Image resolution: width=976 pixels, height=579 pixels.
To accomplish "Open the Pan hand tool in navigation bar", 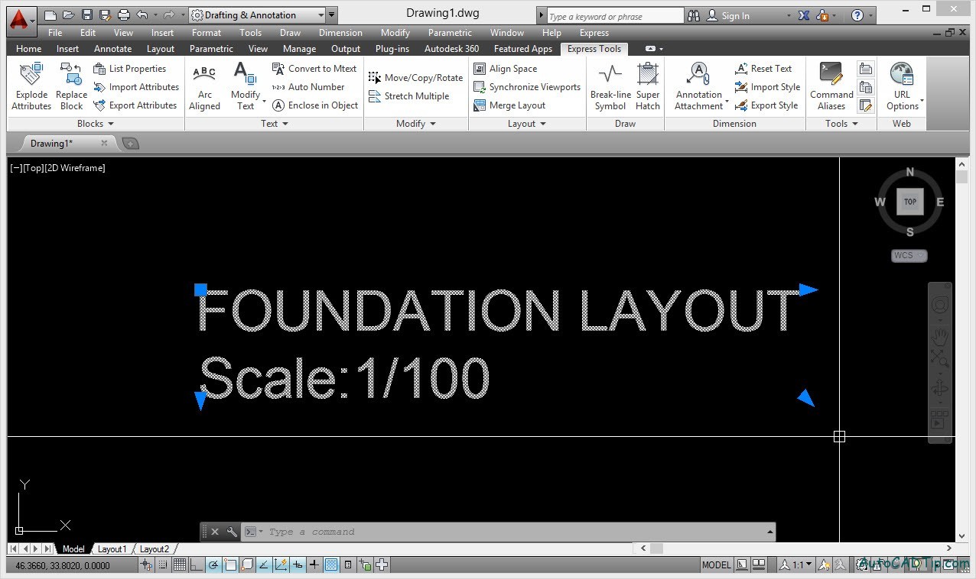I will click(939, 335).
